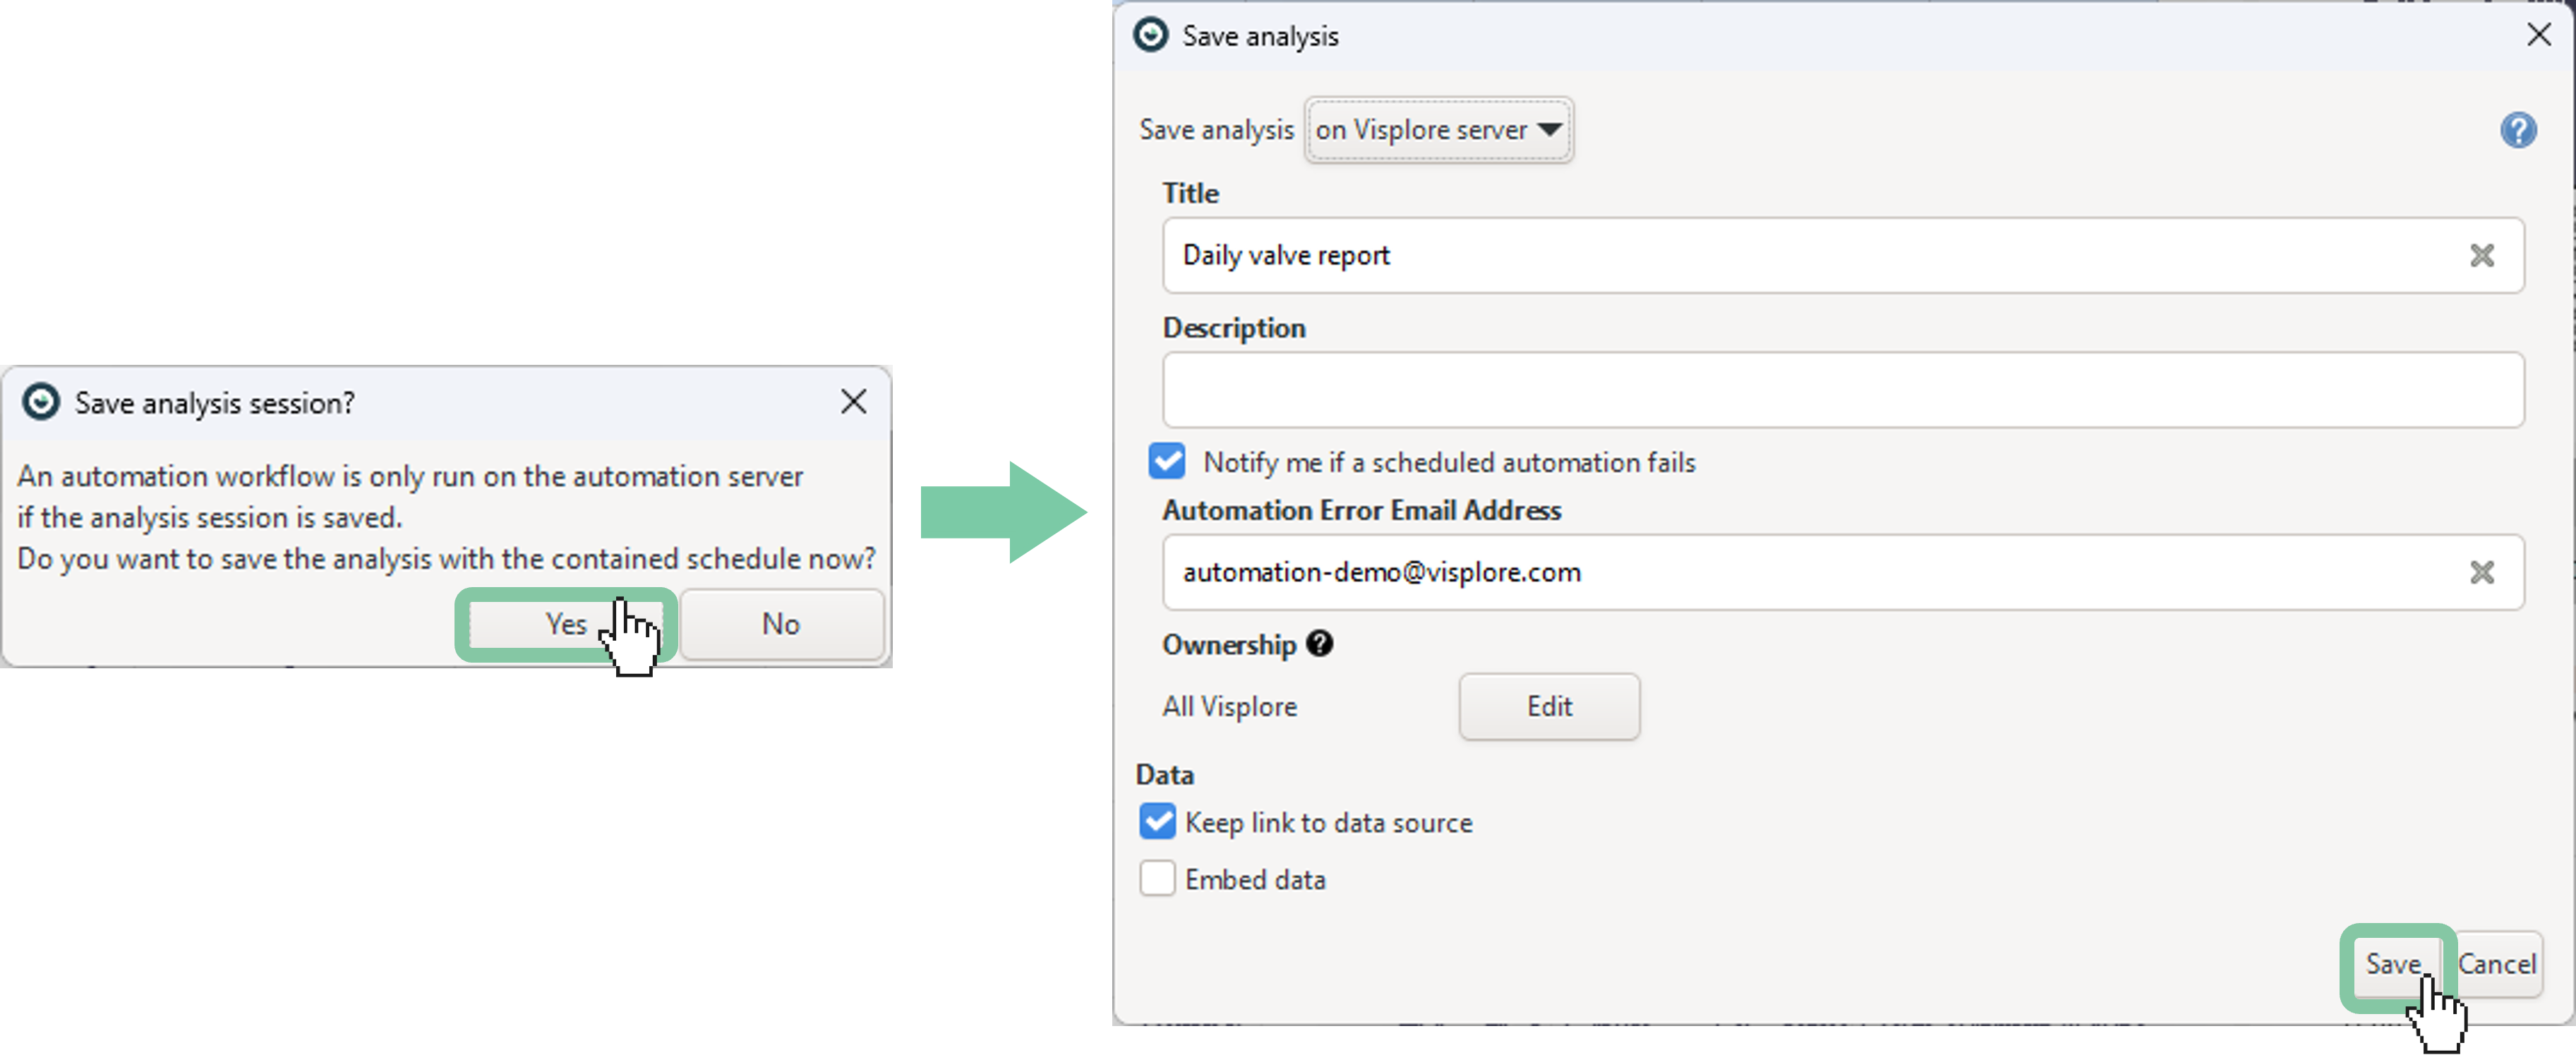Viewport: 2576px width, 1055px height.
Task: Enable the Embed data checkbox
Action: pos(1158,879)
